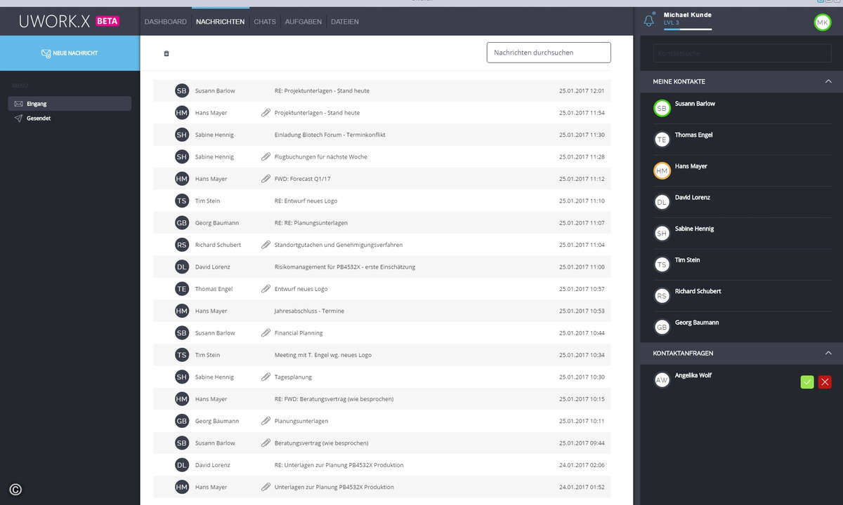Select contact name Sabine Hennig in Meine Kontakte
Image resolution: width=843 pixels, height=505 pixels.
pos(695,229)
